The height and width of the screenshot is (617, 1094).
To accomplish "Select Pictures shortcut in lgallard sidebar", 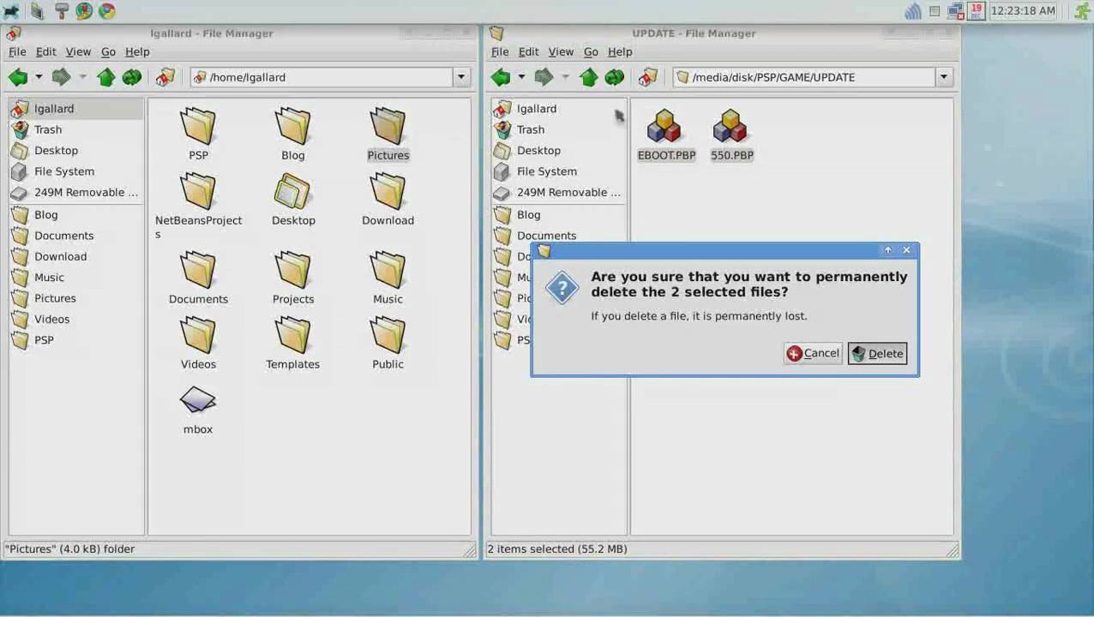I will pos(76,298).
